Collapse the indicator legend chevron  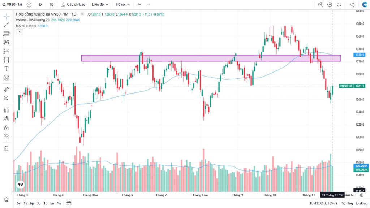[19, 32]
